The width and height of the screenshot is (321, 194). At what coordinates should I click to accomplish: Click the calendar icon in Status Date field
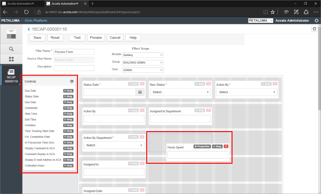140,92
